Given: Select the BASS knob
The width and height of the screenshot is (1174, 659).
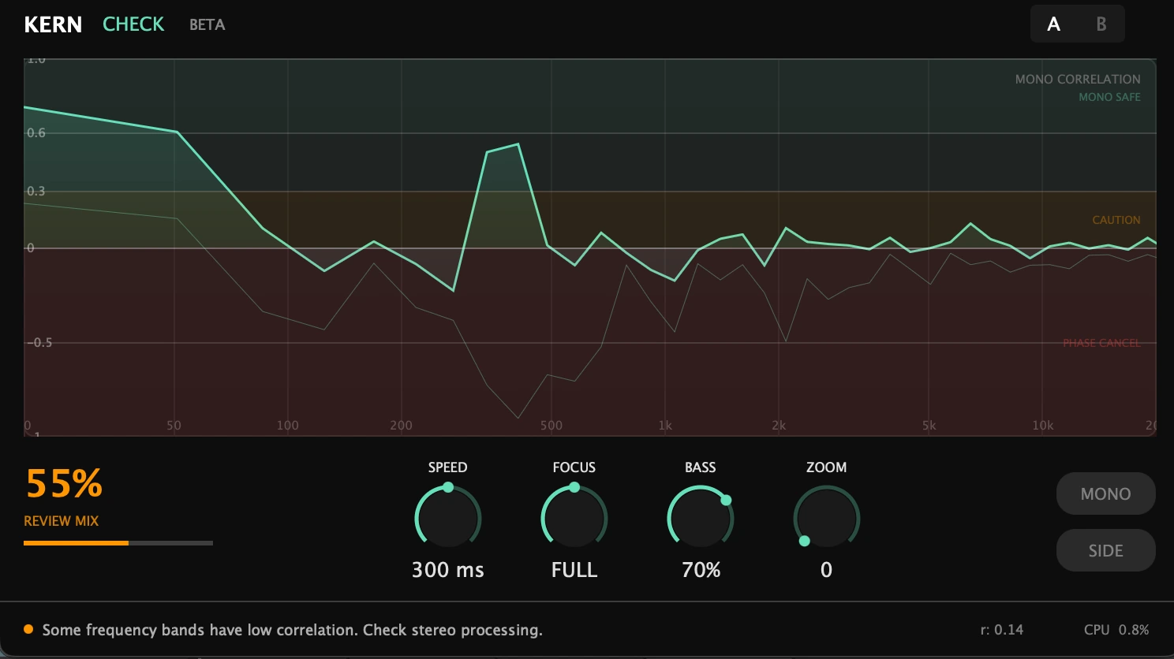Looking at the screenshot, I should click(701, 518).
